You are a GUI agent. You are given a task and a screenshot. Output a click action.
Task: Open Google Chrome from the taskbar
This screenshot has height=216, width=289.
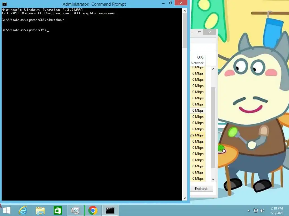point(93,210)
